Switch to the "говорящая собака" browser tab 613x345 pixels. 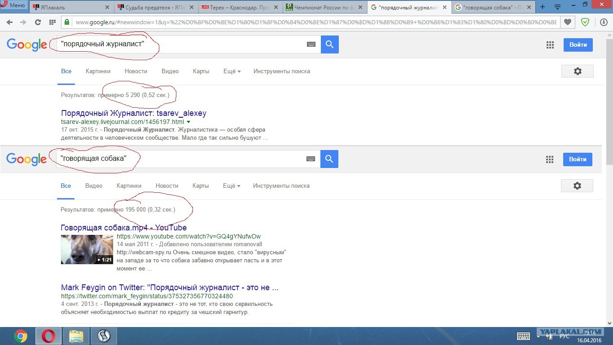pyautogui.click(x=492, y=7)
